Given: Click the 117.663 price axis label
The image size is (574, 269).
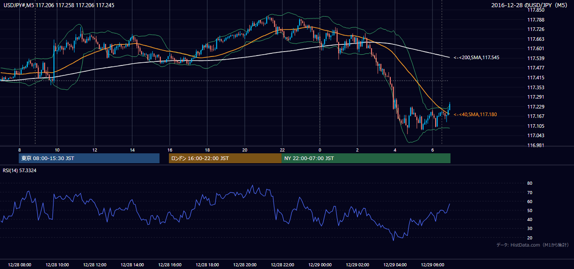Looking at the screenshot, I should (536, 39).
